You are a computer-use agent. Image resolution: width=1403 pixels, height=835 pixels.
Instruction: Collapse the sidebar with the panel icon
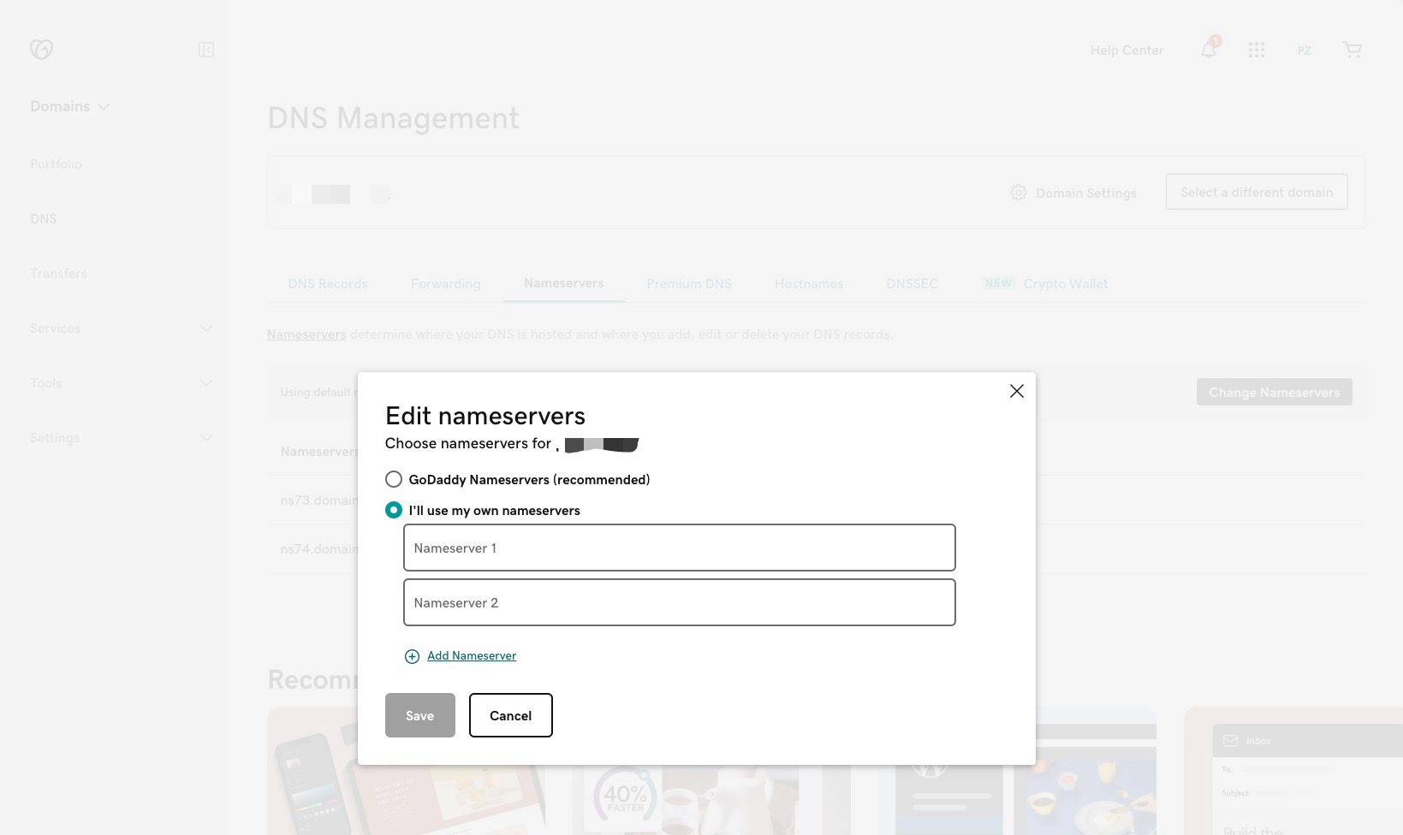(206, 50)
